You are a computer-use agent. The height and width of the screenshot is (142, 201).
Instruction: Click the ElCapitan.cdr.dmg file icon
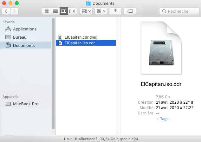coord(60,37)
